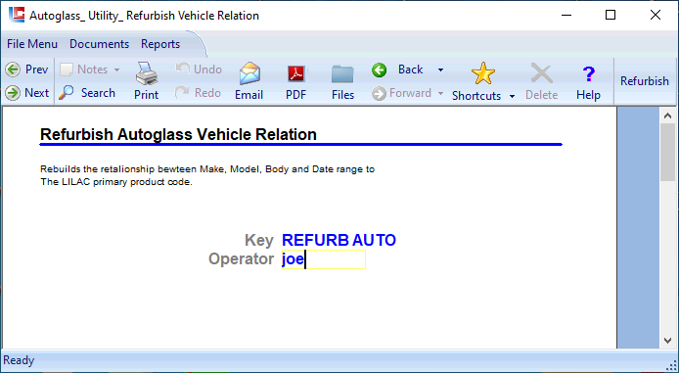Click the REFURB AUTO key value
The height and width of the screenshot is (373, 679).
click(339, 240)
